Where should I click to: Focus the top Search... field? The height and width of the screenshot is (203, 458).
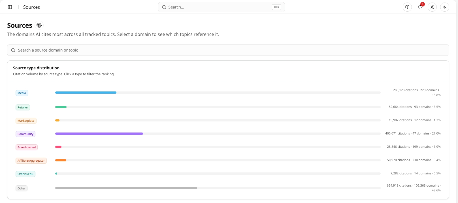(221, 7)
